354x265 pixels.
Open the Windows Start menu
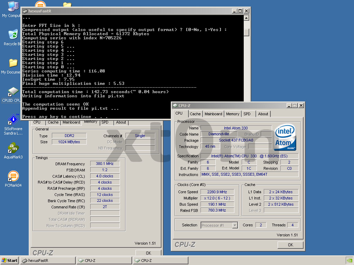tap(10, 261)
